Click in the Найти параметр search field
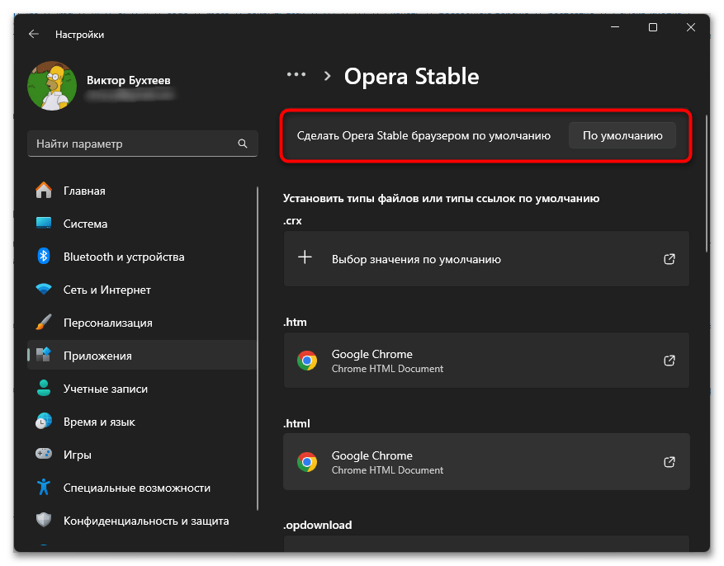Screen dimensions: 724x566 (x=142, y=144)
